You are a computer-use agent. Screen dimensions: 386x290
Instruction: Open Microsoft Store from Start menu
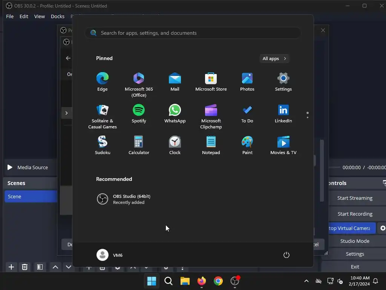click(x=211, y=82)
